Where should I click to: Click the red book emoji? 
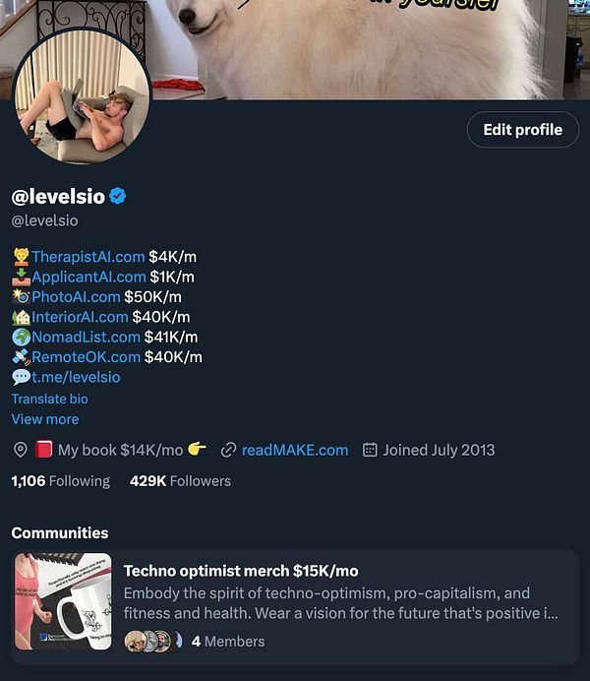pyautogui.click(x=43, y=449)
